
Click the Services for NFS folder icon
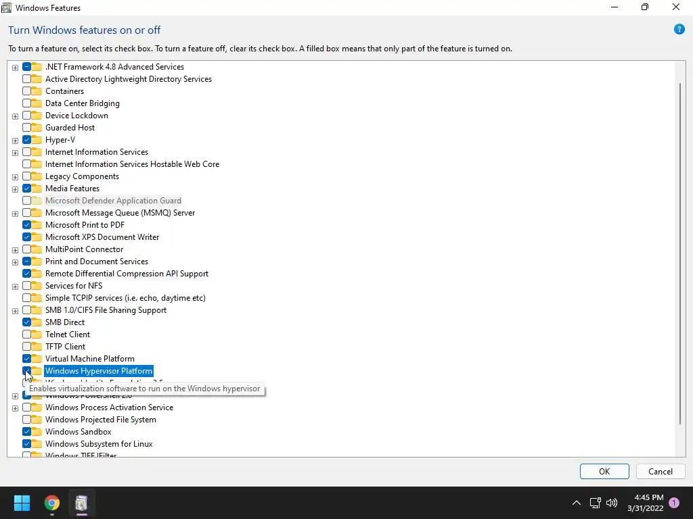click(x=37, y=286)
